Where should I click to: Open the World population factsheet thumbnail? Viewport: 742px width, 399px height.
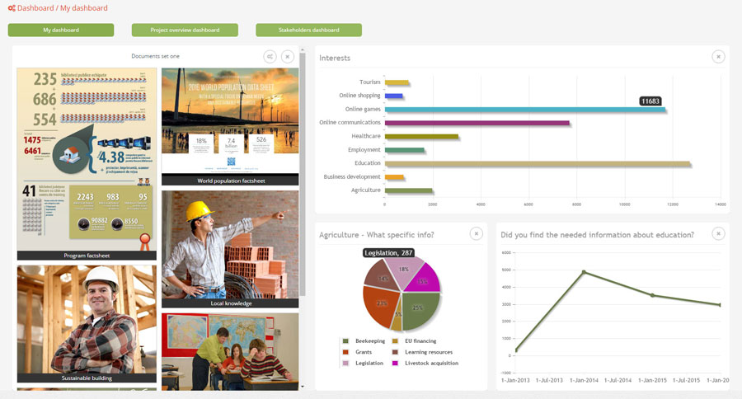(230, 124)
